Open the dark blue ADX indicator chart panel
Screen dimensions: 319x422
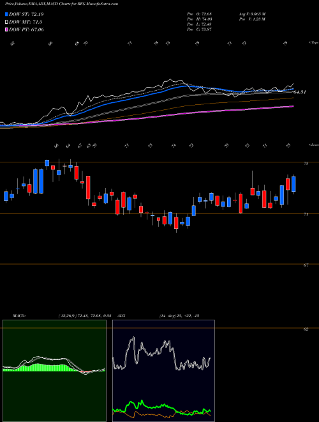point(163,371)
